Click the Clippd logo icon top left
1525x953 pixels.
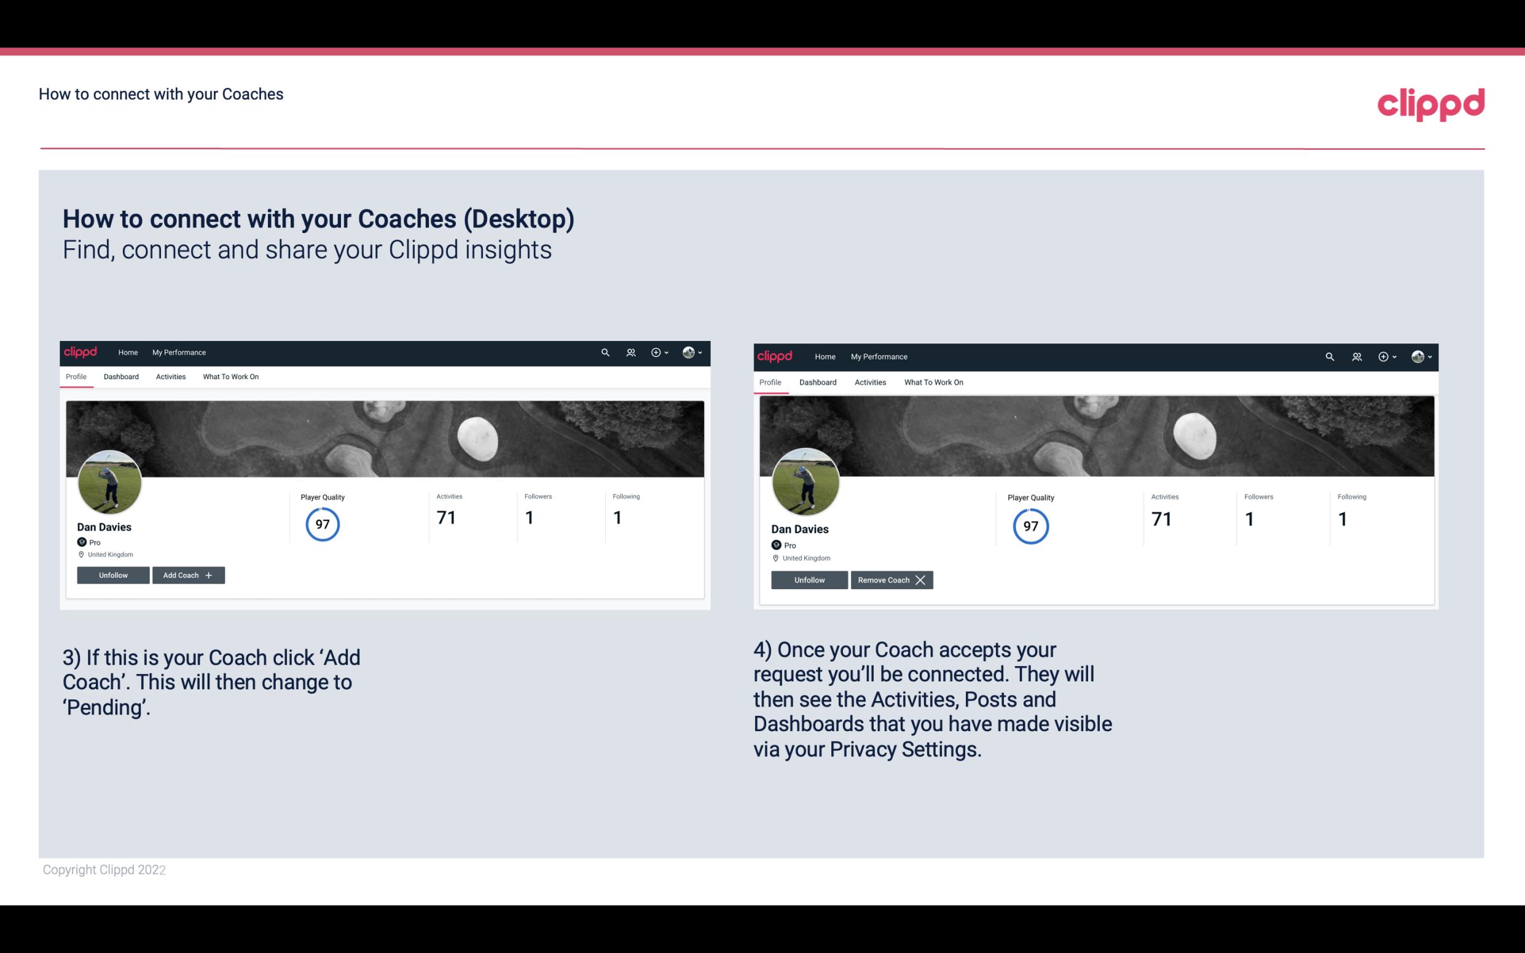(x=81, y=351)
